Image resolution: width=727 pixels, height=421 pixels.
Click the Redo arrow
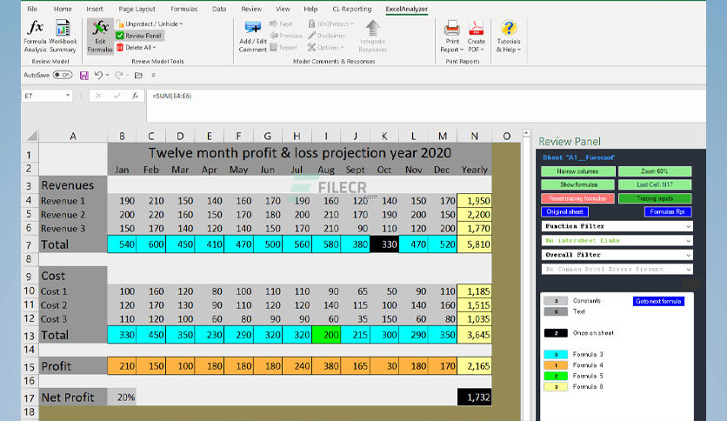[x=118, y=75]
